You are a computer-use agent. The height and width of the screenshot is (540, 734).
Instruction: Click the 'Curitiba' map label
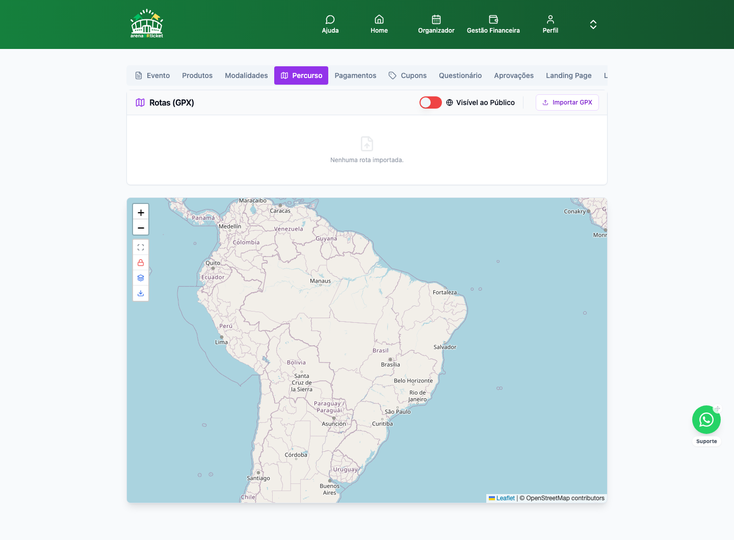[382, 424]
